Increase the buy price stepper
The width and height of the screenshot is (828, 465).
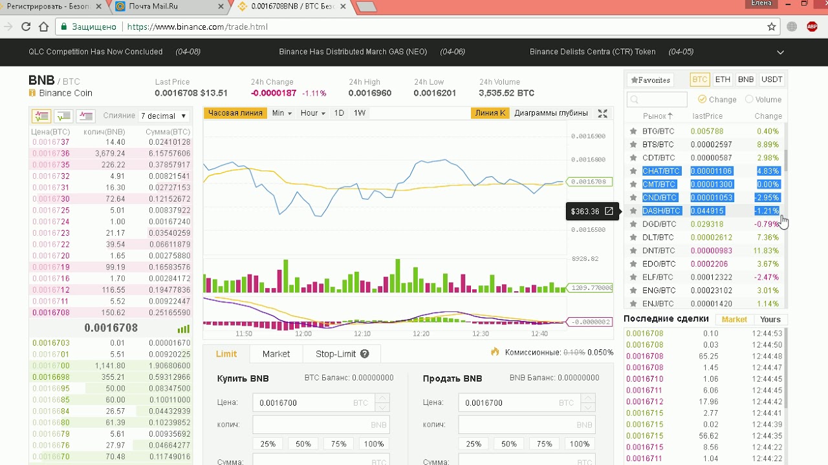382,398
